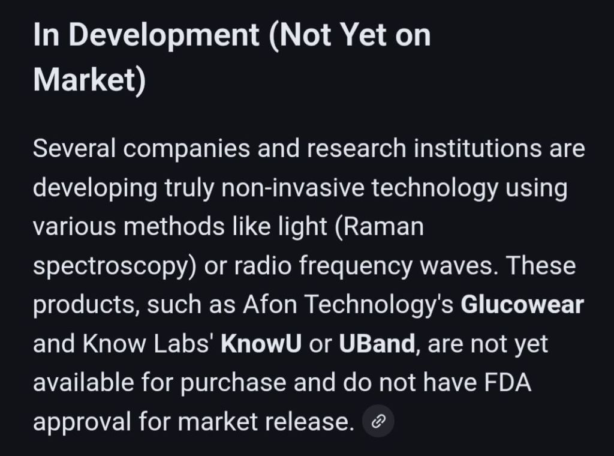Click the word "Market)" in the heading
614x456 pixels.
coord(89,80)
